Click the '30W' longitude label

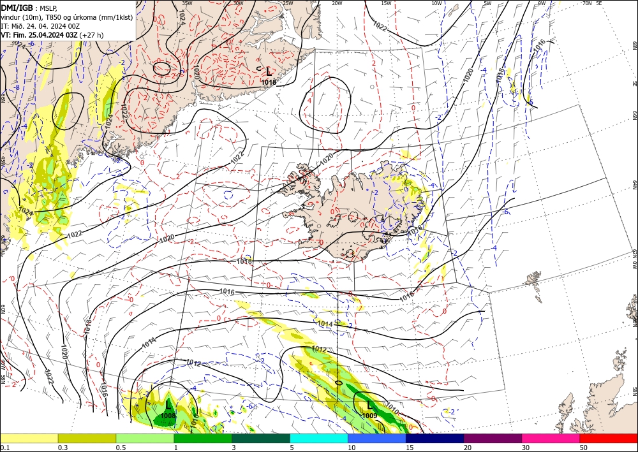click(238, 3)
